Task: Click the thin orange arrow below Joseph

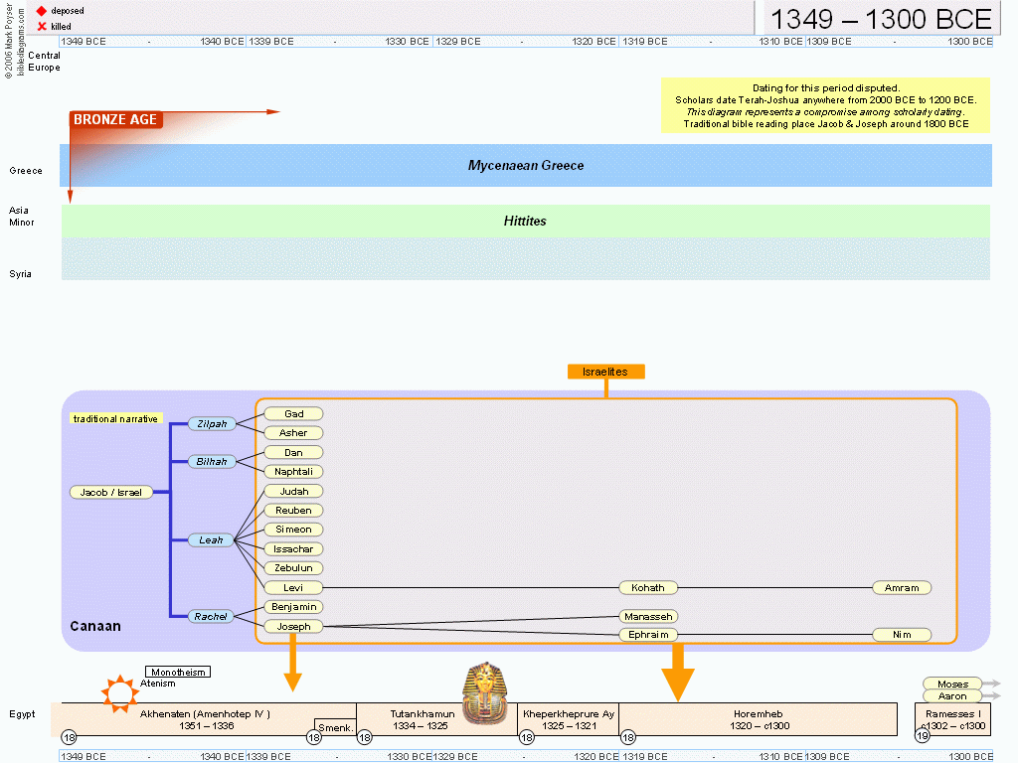Action: click(x=292, y=664)
